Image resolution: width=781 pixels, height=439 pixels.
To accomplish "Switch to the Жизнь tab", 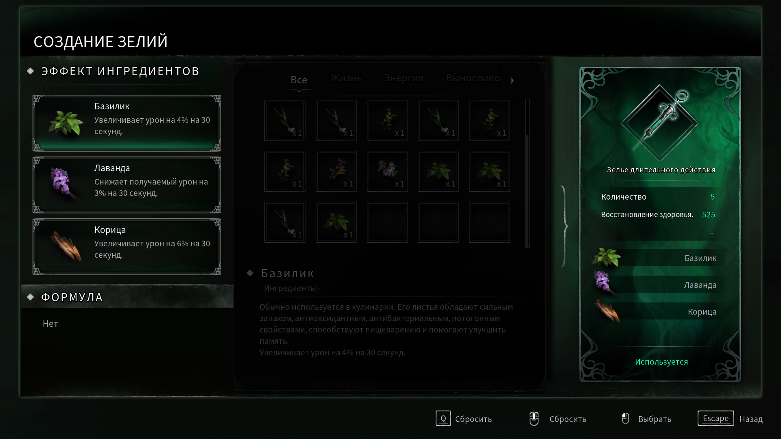I will pos(346,78).
